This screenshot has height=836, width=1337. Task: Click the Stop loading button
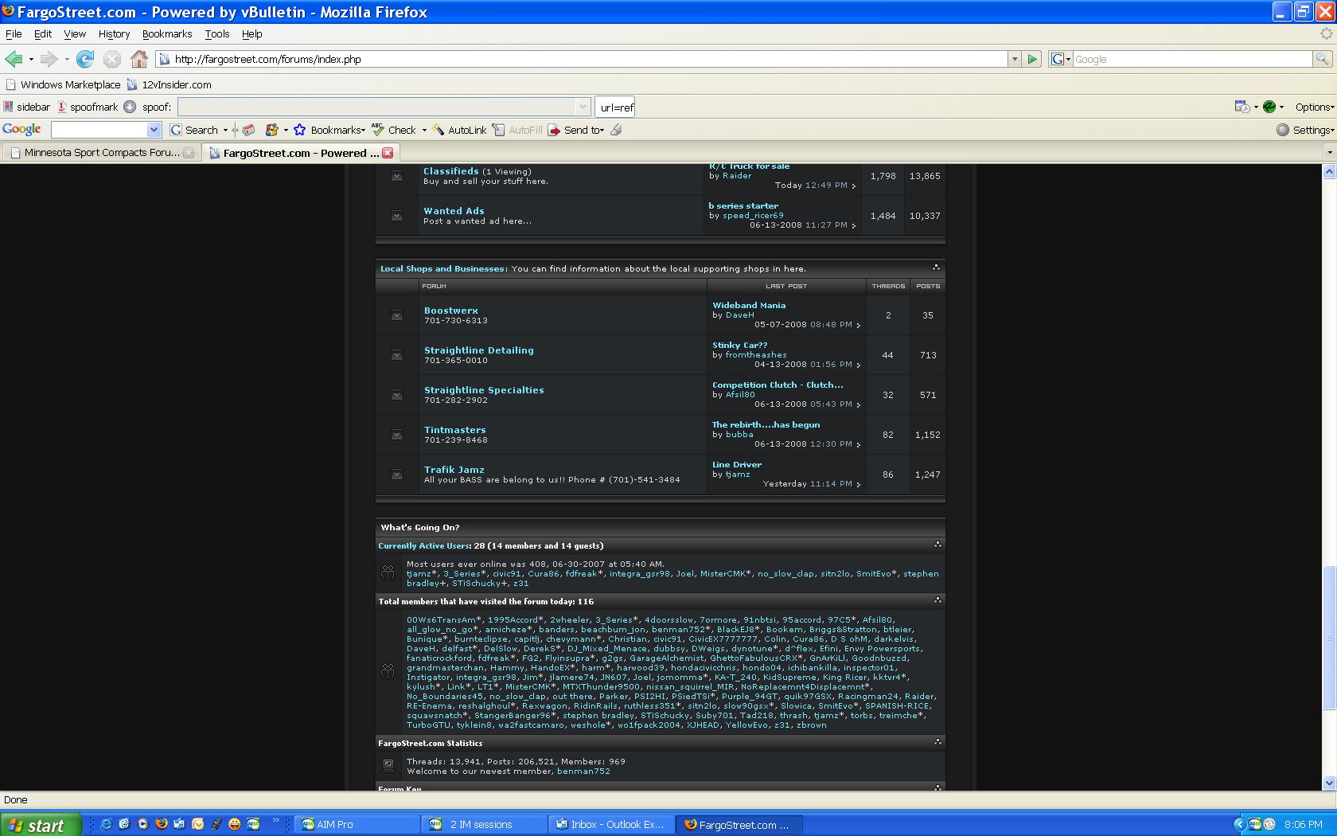pos(112,59)
